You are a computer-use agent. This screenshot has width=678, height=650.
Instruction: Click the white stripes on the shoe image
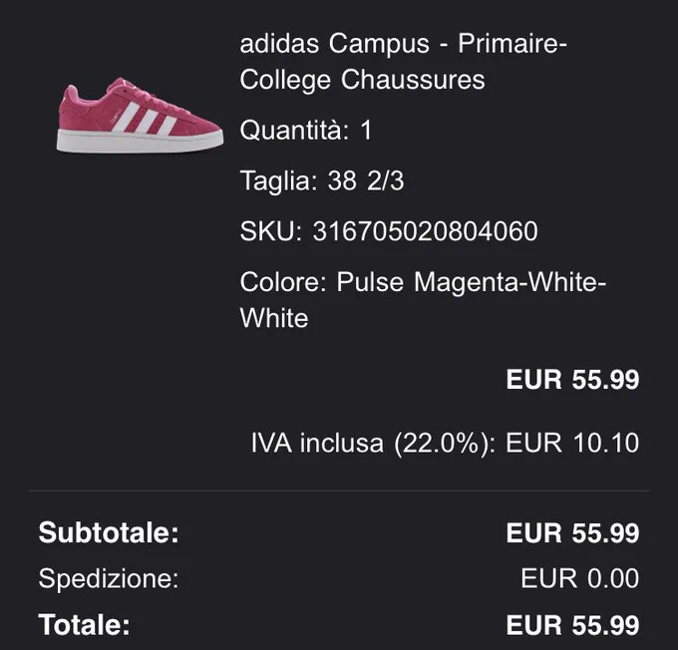point(145,120)
